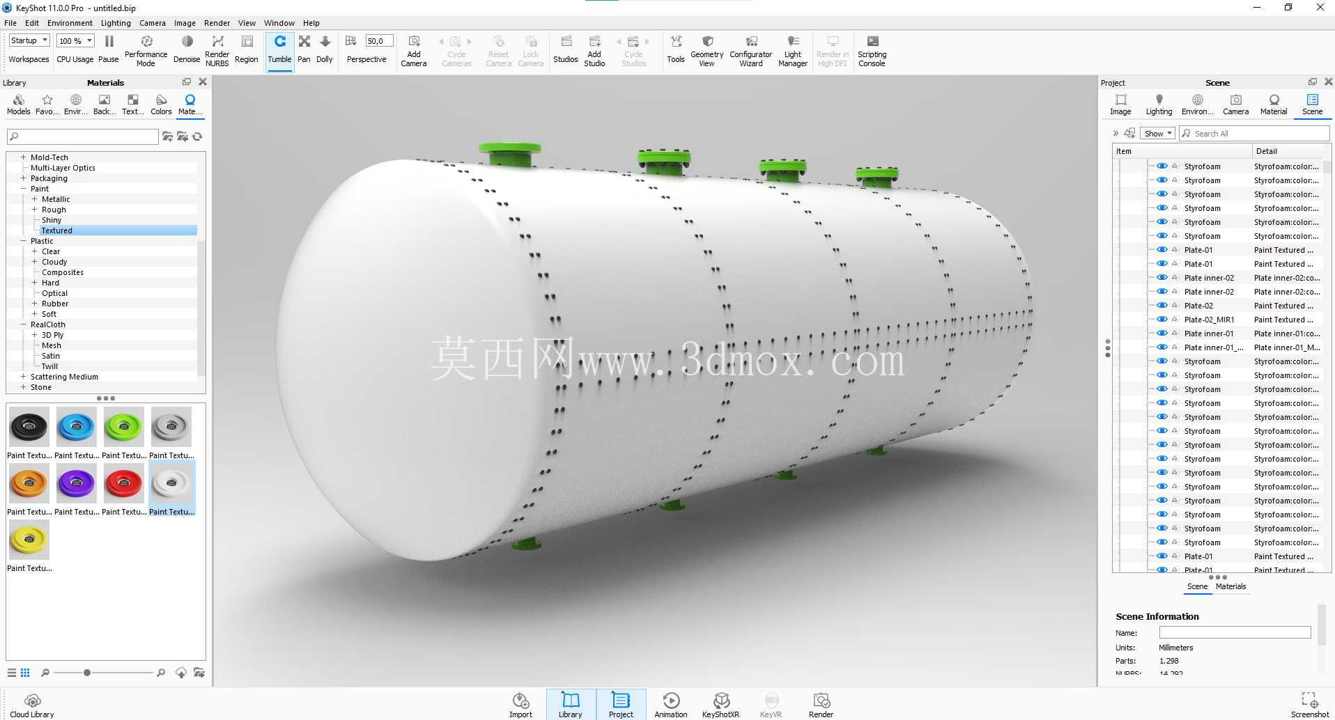1335x720 pixels.
Task: Click Add Studio in toolbar
Action: click(594, 50)
